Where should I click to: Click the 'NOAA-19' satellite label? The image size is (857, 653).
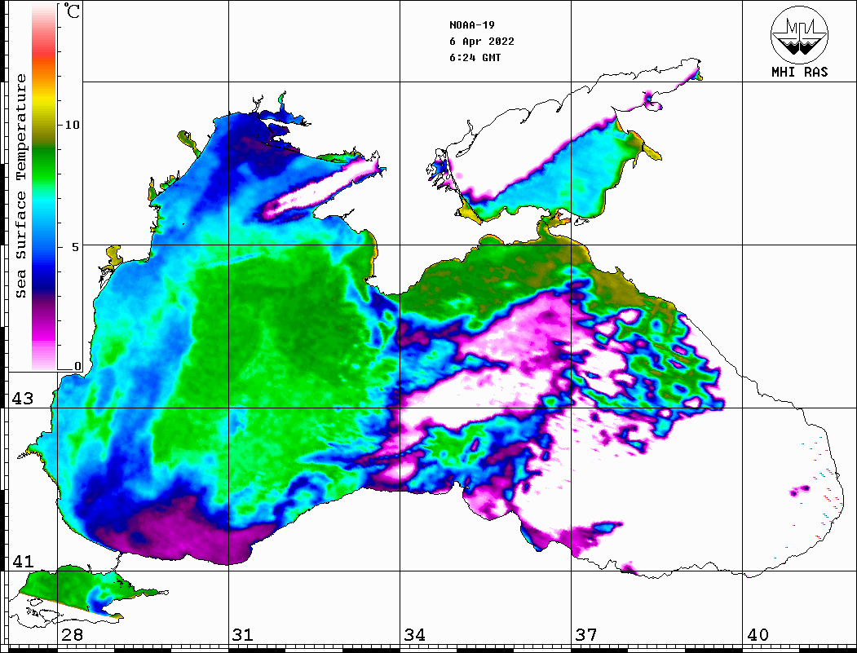[471, 25]
